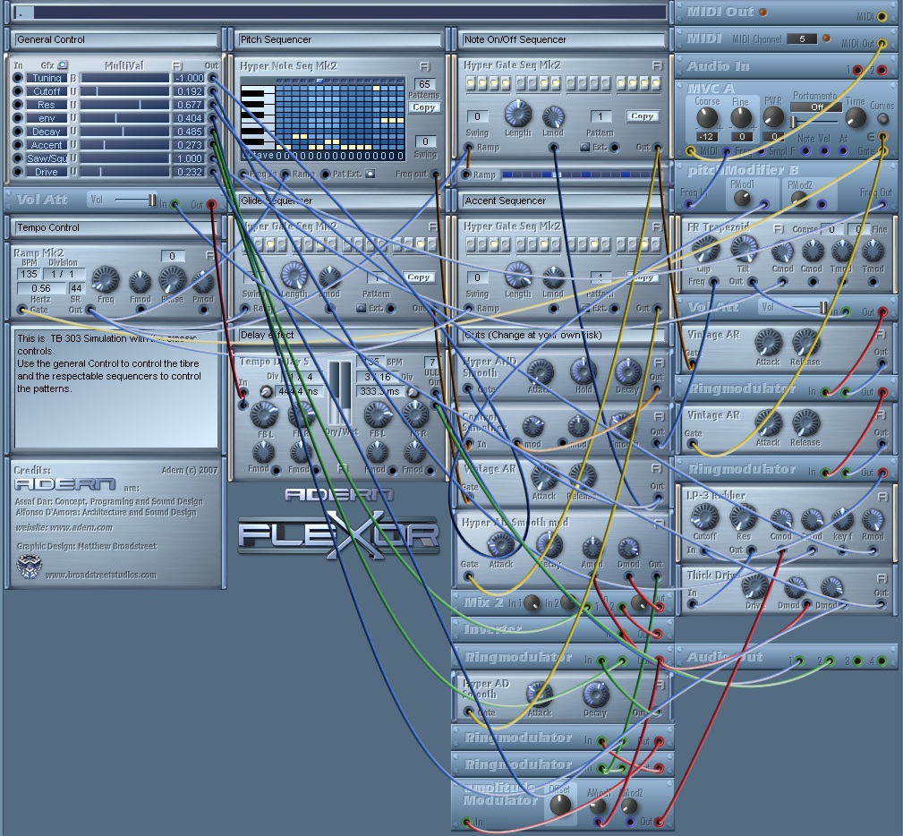Click the Accent Sequencer label field
Viewport: 903px width, 836px height.
pos(563,201)
